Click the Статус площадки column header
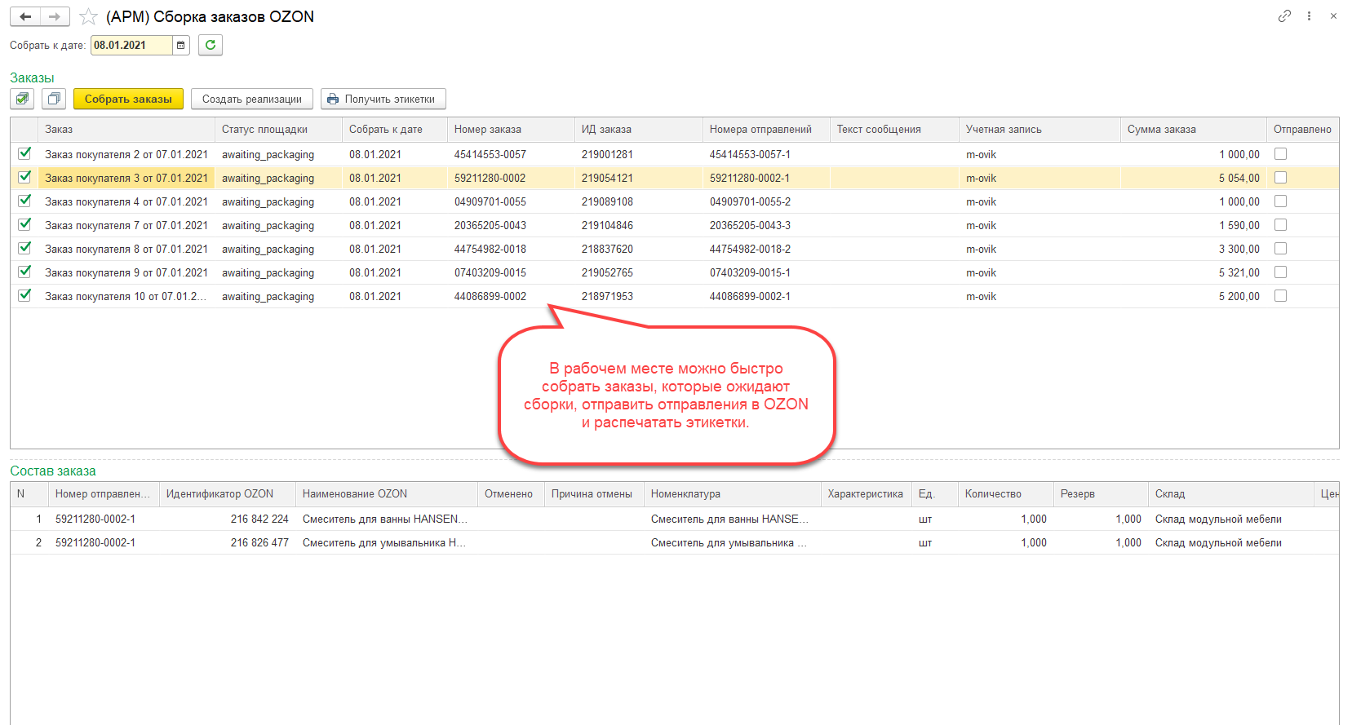Image resolution: width=1352 pixels, height=725 pixels. [264, 130]
